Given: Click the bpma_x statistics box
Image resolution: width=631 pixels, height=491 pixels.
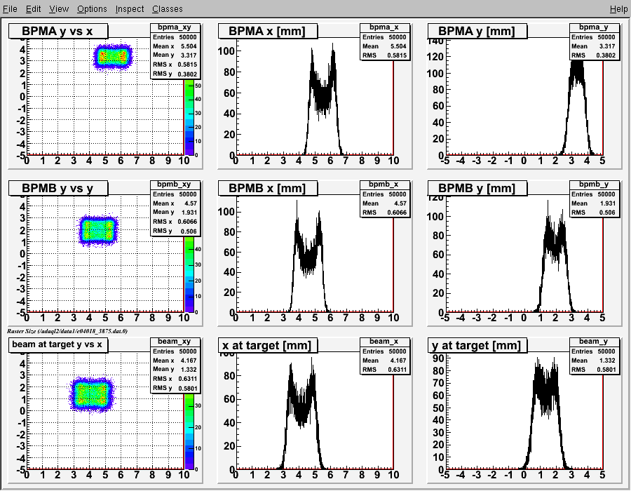Looking at the screenshot, I should 385,42.
